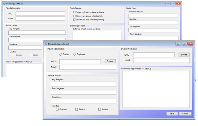198x126 pixels.
Task: Click Dental Appointment window title icon
Action: [x=4, y=4]
